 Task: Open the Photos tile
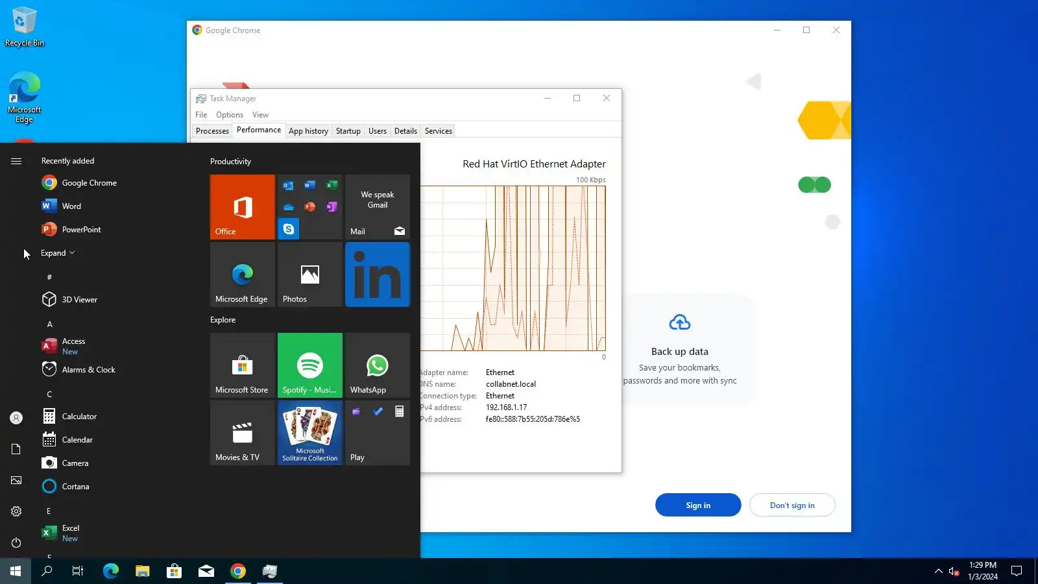[x=310, y=274]
